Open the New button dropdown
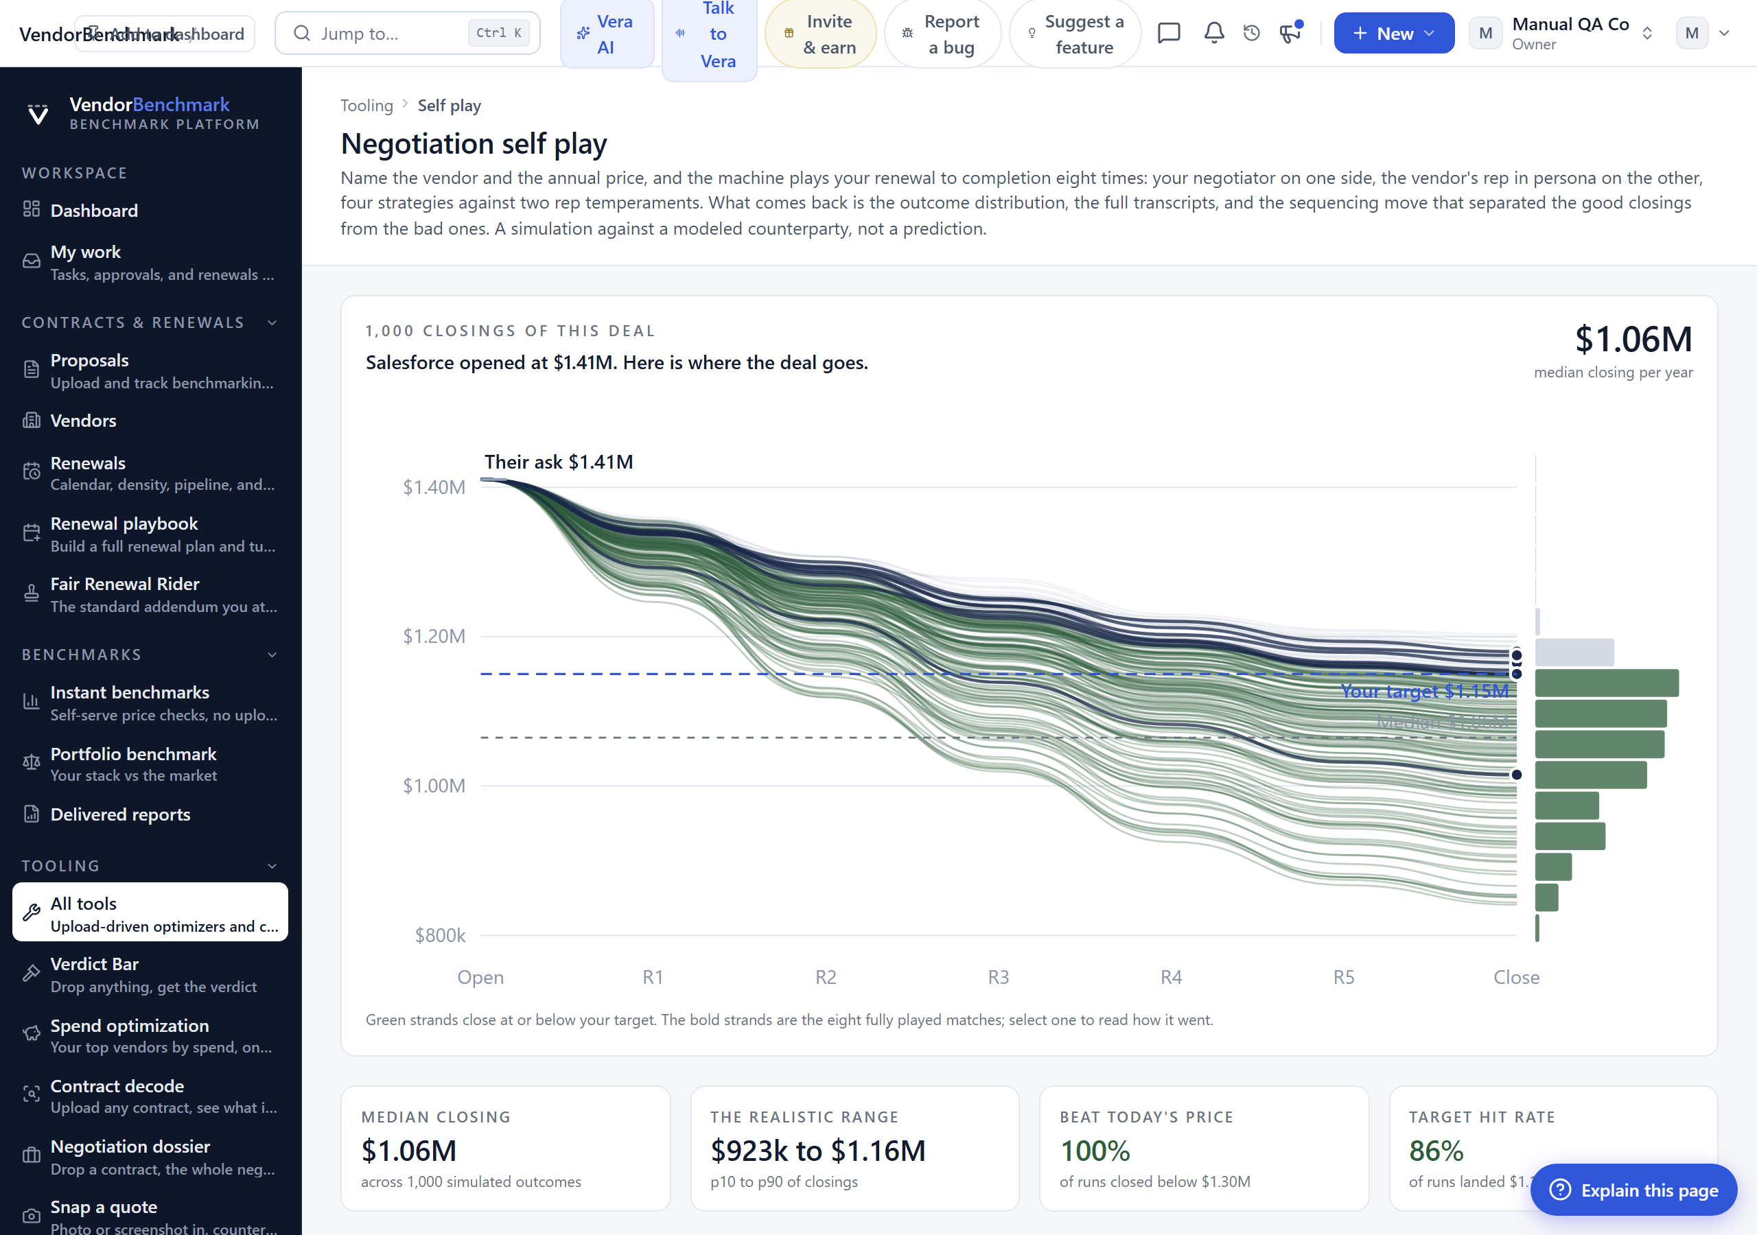Viewport: 1757px width, 1235px height. click(x=1393, y=33)
